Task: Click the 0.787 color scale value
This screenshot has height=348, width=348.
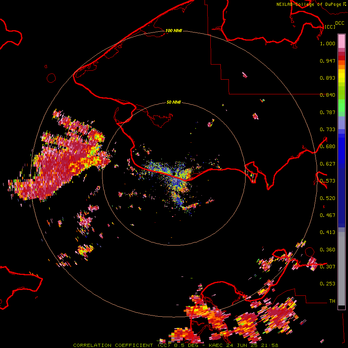Action: point(328,112)
